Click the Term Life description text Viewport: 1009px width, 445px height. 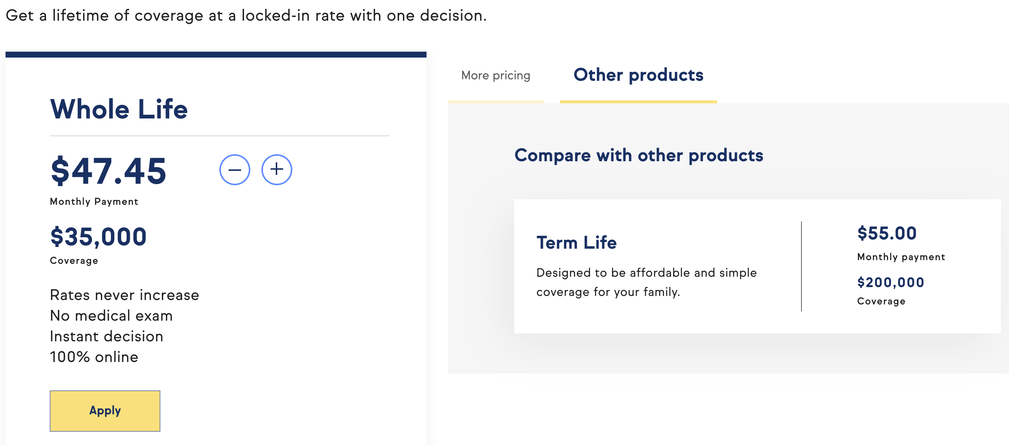coord(646,282)
